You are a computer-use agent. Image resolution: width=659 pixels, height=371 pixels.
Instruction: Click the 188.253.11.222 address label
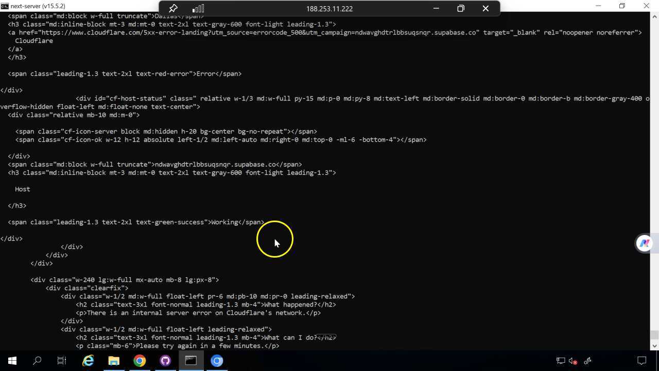(x=329, y=9)
